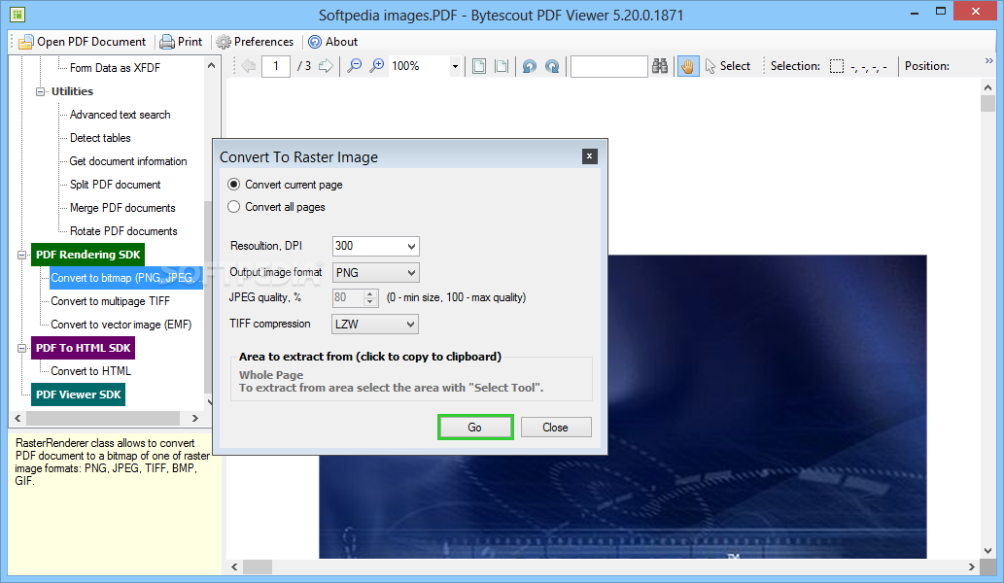Image resolution: width=1004 pixels, height=583 pixels.
Task: Go to previous page arrow
Action: point(249,66)
